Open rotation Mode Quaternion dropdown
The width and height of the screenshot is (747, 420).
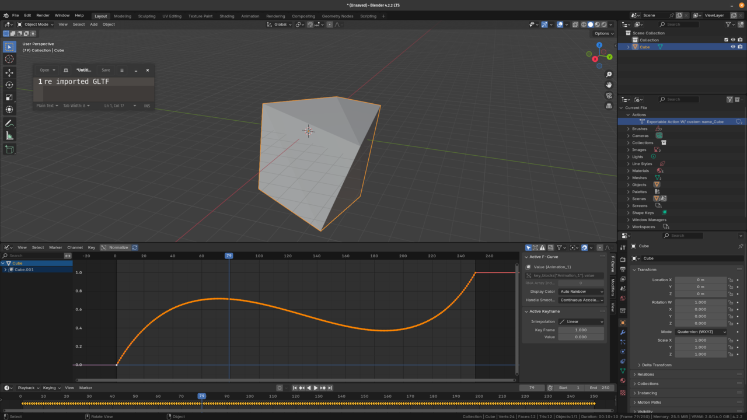tap(701, 332)
